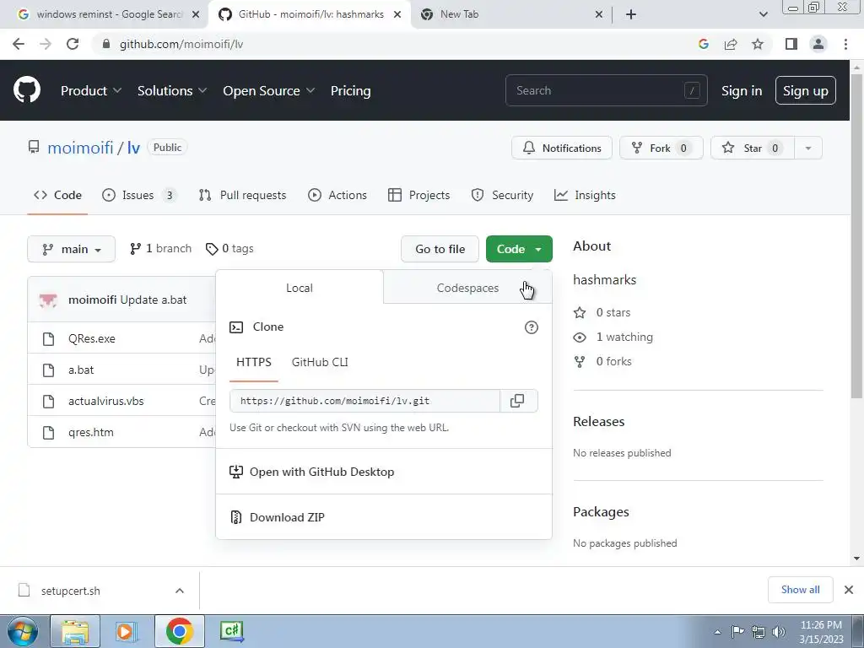Click the browser back arrow
The width and height of the screenshot is (864, 648).
click(19, 44)
